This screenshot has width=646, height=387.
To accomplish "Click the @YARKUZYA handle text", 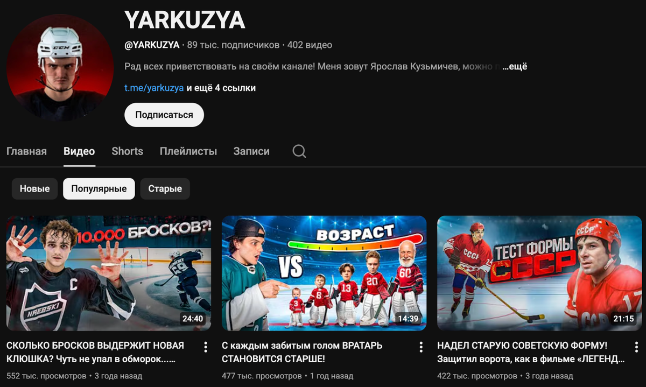I will pyautogui.click(x=152, y=45).
